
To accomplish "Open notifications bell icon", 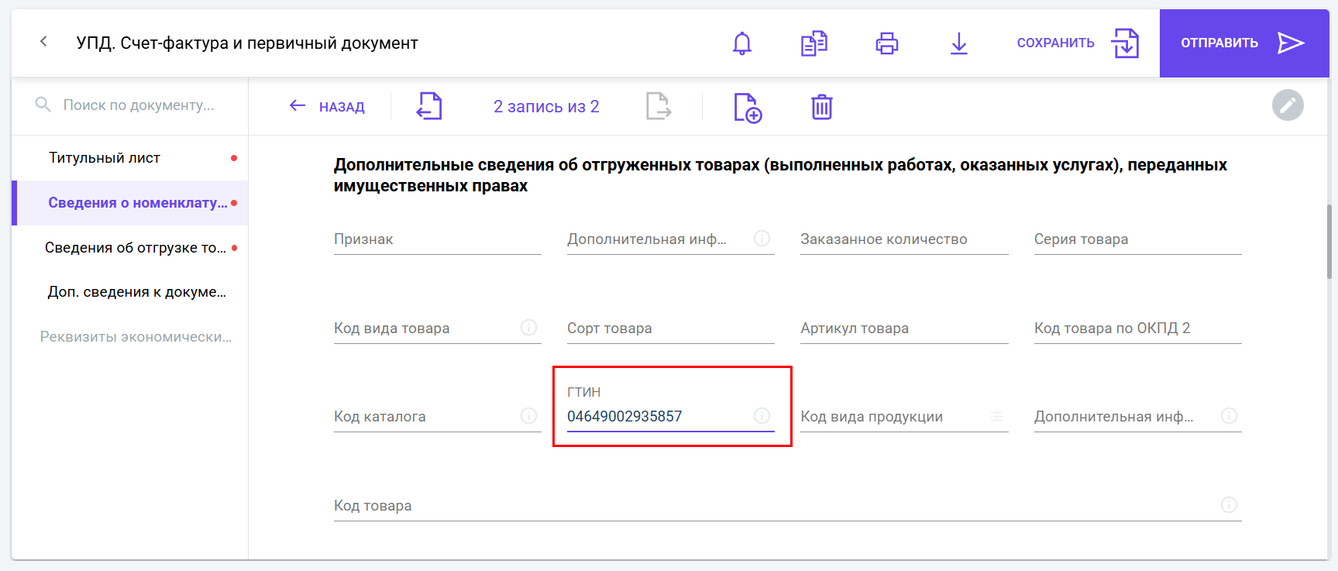I will tap(742, 43).
